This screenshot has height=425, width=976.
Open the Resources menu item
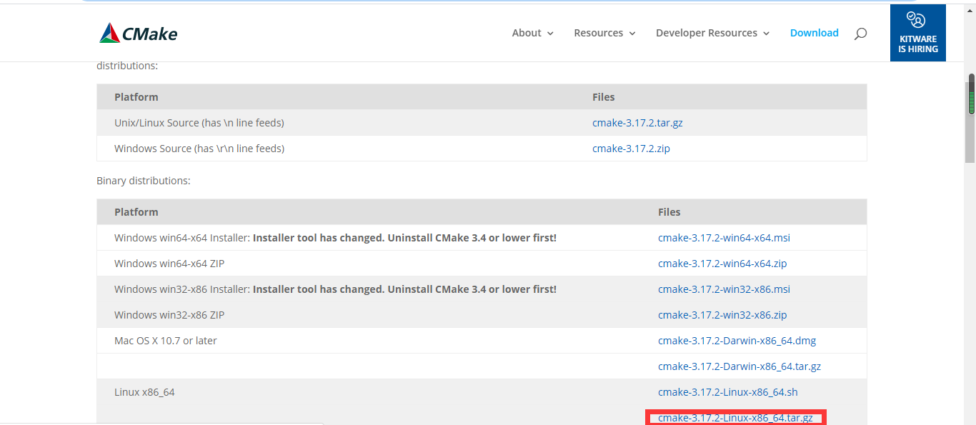tap(599, 33)
